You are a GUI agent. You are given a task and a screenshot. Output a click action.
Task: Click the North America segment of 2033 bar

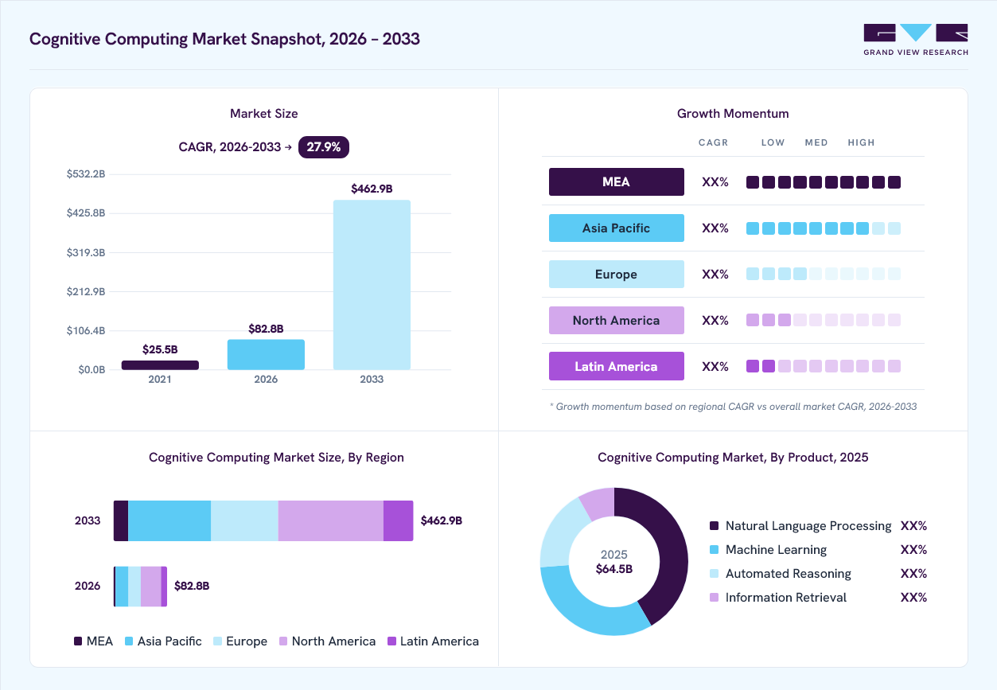(x=331, y=520)
